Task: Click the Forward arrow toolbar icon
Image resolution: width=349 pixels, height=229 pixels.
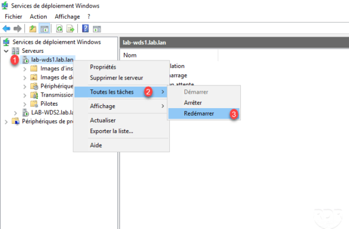Action: 17,28
